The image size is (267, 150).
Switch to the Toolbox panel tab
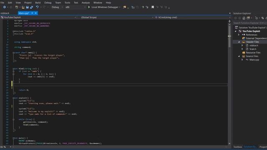[x=237, y=147]
